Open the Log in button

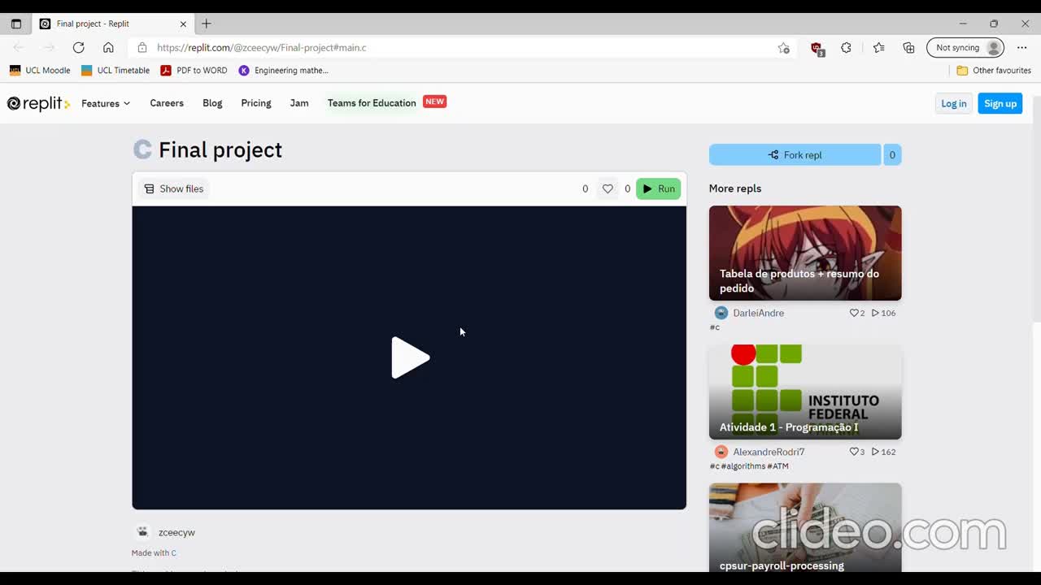(953, 103)
